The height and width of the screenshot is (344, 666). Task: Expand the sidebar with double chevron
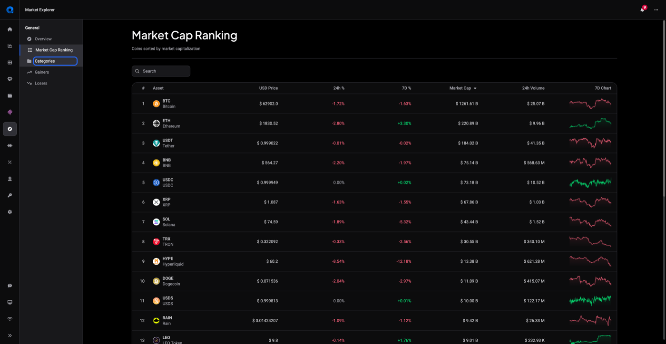10,336
